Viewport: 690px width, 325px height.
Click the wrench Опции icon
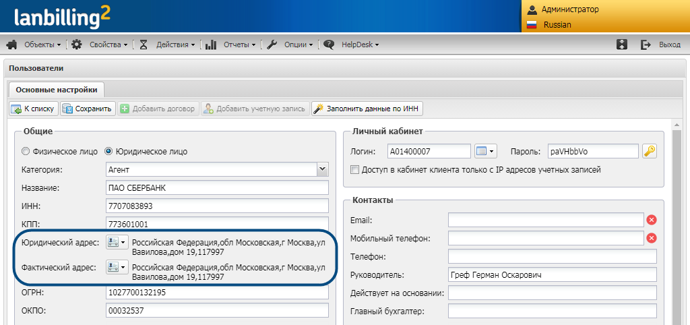pos(272,45)
